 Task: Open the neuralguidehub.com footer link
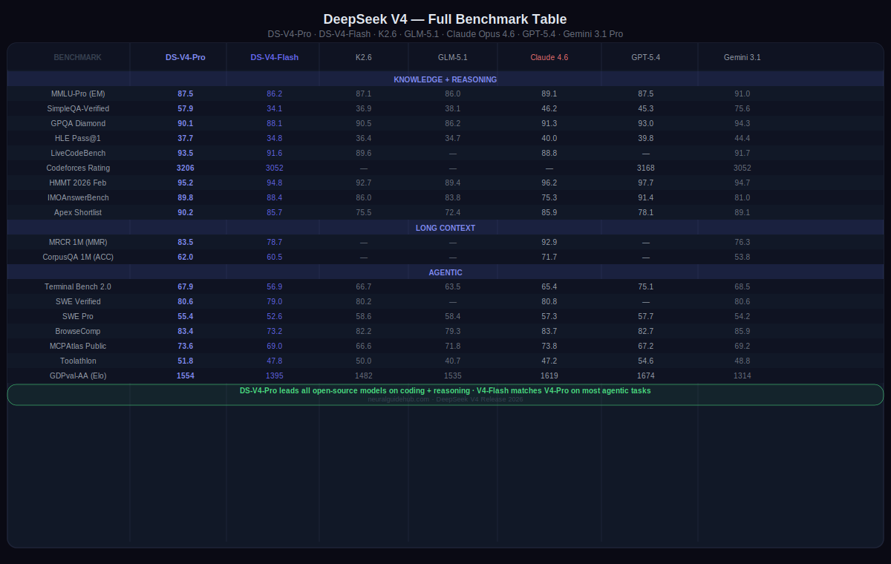pos(401,399)
